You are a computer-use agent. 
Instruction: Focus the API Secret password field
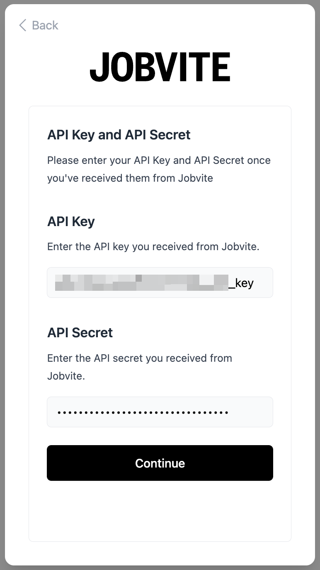coord(160,412)
